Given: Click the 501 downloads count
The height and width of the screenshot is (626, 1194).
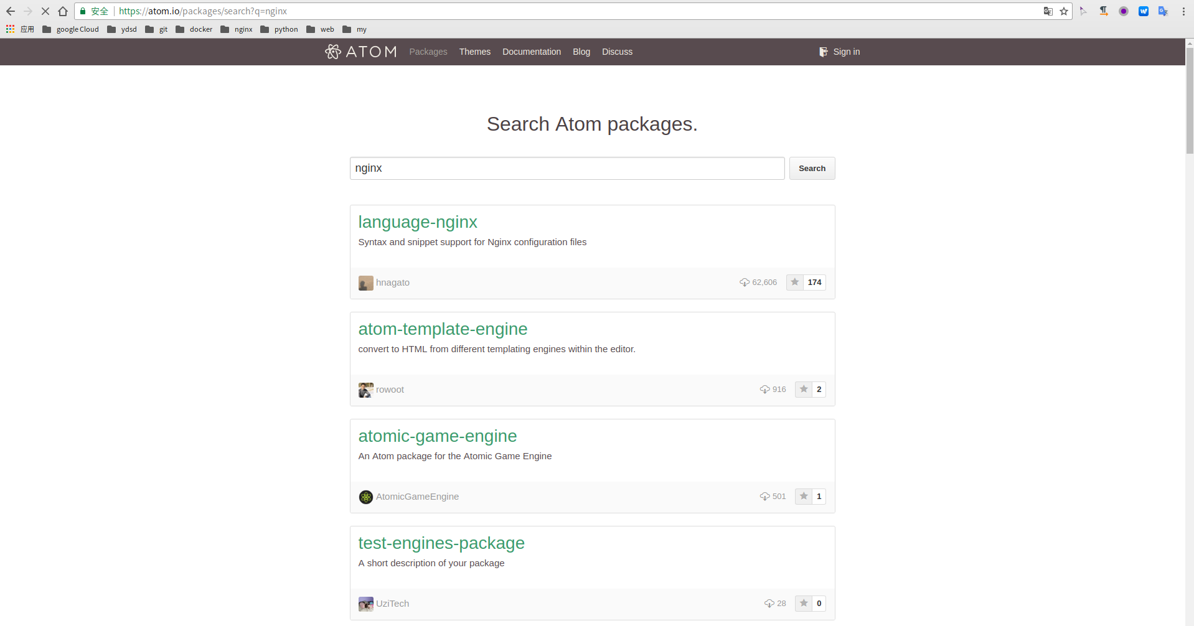Looking at the screenshot, I should tap(773, 497).
